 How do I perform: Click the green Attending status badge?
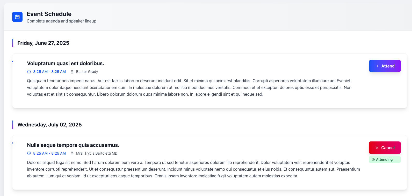tap(385, 160)
